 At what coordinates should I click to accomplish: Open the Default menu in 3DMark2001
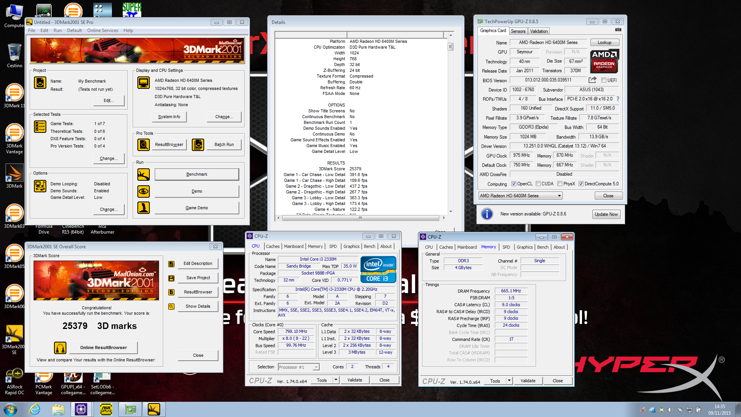(74, 31)
